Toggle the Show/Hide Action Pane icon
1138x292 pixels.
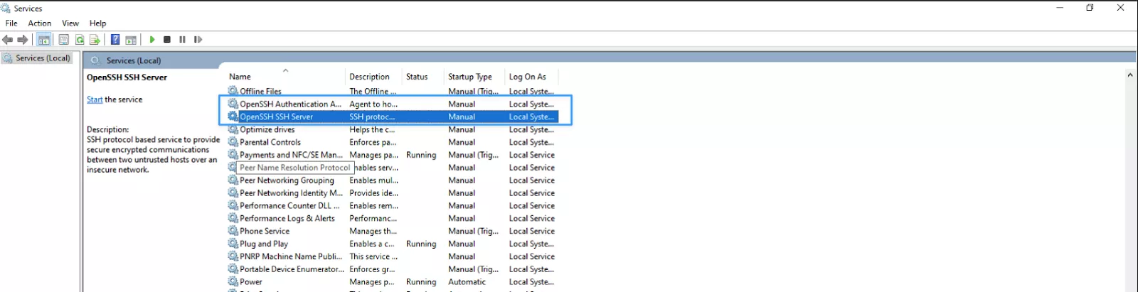(x=131, y=40)
